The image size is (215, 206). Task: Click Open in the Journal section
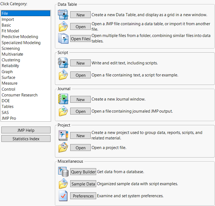(81, 111)
